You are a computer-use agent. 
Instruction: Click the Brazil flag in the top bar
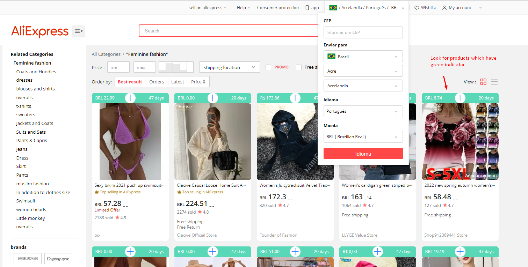pos(333,8)
